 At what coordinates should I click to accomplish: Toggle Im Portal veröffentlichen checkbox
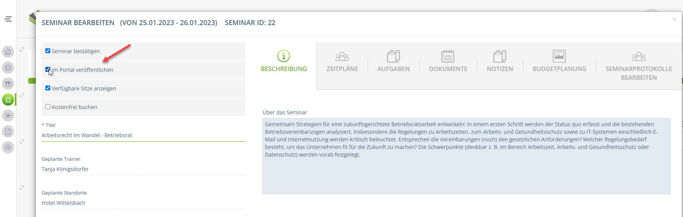[48, 70]
